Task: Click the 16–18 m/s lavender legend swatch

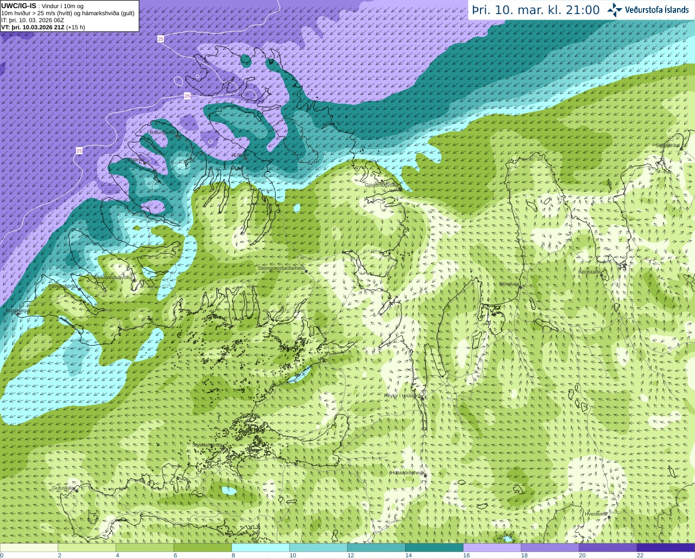Action: coord(492,548)
